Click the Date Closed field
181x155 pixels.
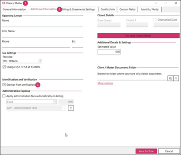pyautogui.click(x=109, y=25)
